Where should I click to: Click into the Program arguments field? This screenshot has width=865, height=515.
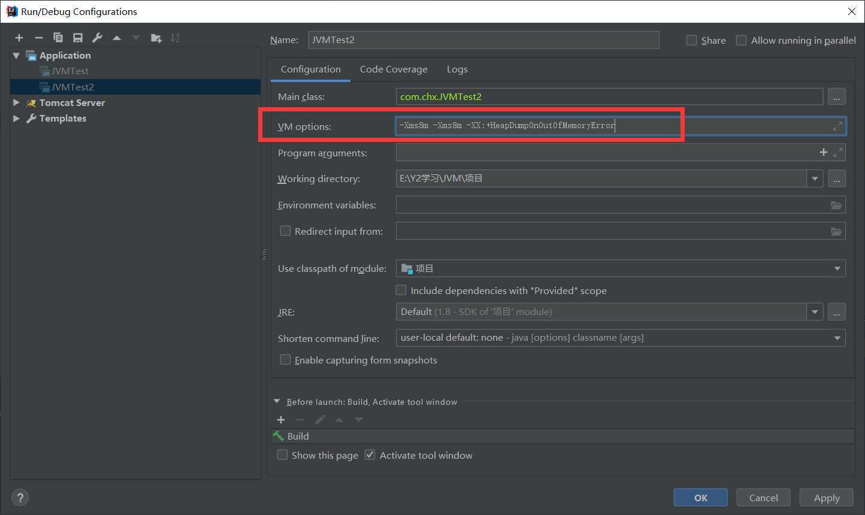pos(605,153)
